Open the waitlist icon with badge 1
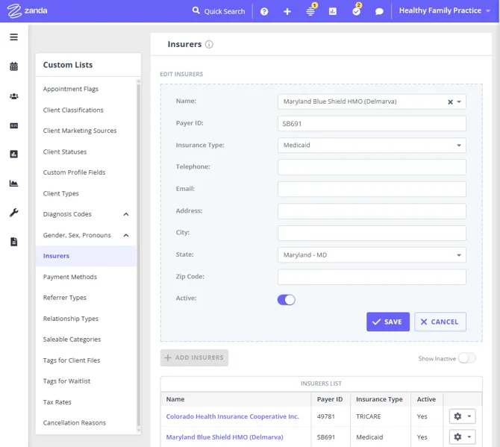The height and width of the screenshot is (447, 500). (x=310, y=11)
